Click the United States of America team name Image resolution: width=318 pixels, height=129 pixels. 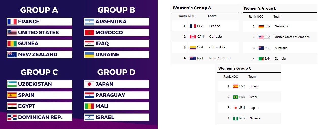point(292,37)
